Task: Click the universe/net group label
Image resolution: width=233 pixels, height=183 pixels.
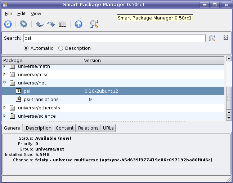Action: point(32,83)
